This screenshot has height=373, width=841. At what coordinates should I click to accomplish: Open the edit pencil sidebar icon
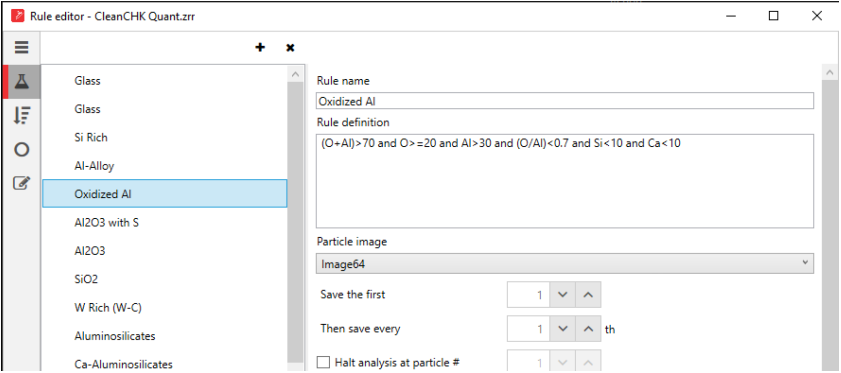22,183
